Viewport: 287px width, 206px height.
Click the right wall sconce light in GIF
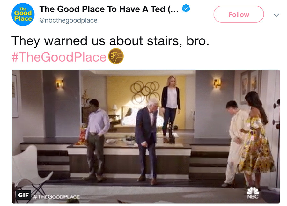coord(217,83)
